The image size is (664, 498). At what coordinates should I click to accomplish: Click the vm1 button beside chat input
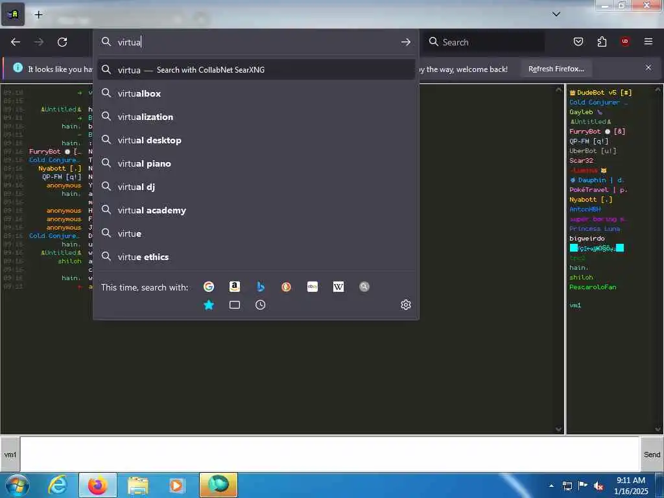click(10, 455)
